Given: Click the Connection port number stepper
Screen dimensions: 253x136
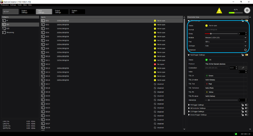Looking at the screenshot, I should 236,68.
